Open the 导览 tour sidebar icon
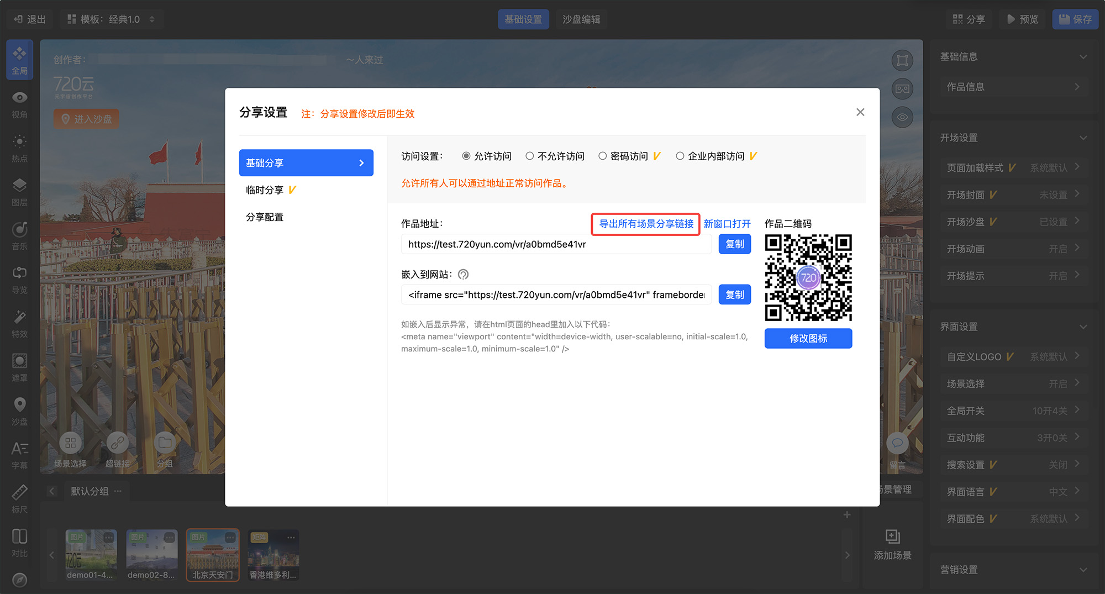The image size is (1105, 594). [x=19, y=280]
